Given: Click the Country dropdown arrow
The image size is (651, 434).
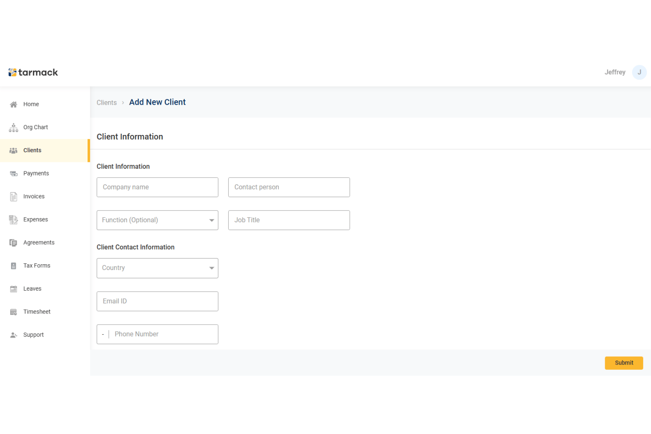Looking at the screenshot, I should tap(212, 268).
